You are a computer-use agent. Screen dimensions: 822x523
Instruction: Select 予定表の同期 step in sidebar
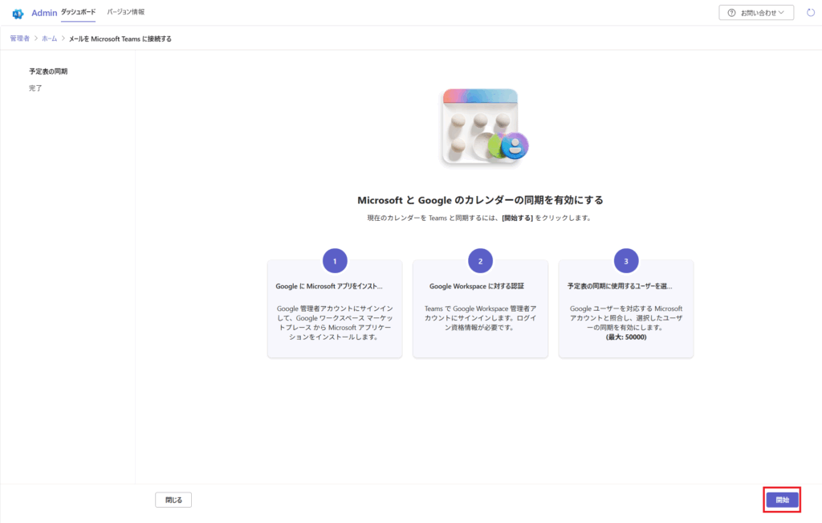48,72
